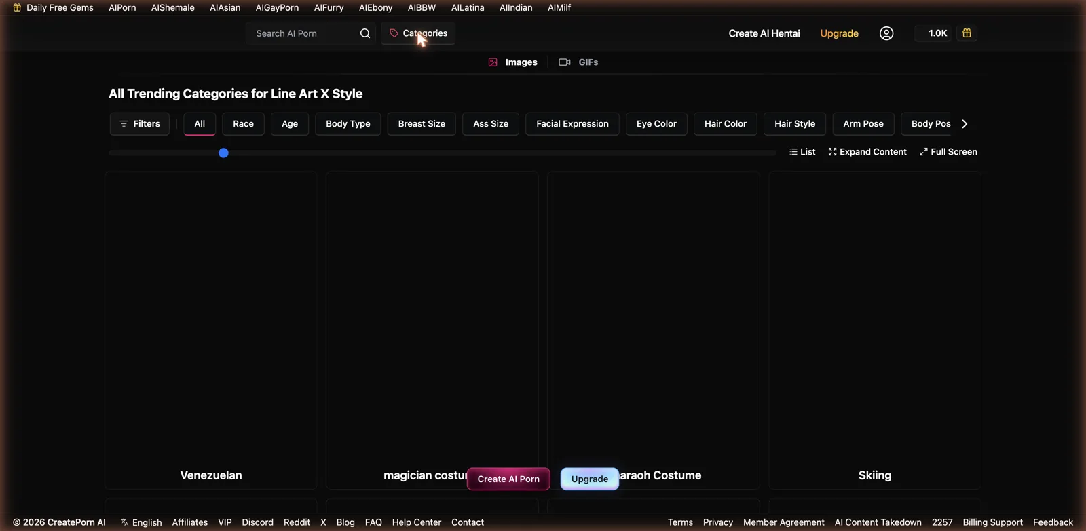Click the Create AI Hentai link
The image size is (1086, 531).
tap(764, 33)
